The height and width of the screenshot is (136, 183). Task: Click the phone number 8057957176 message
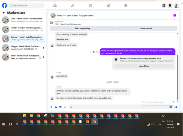pos(61,76)
